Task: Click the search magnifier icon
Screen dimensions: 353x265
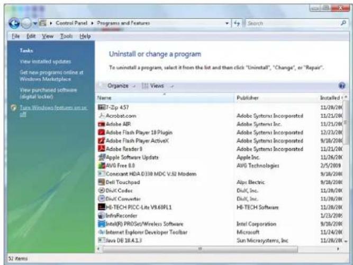Action: [343, 23]
